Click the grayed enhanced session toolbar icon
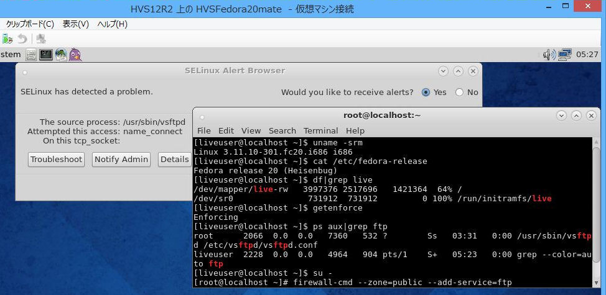Screen dimensions: 606x295 coord(41,39)
